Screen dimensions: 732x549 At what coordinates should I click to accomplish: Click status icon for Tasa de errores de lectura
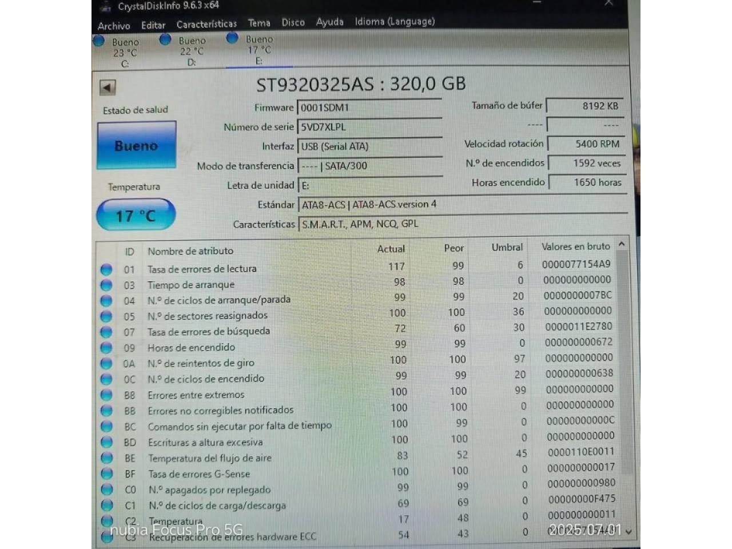pos(106,269)
